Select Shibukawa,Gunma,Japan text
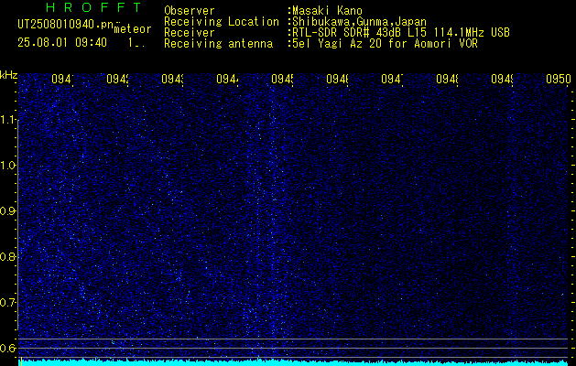 (359, 22)
